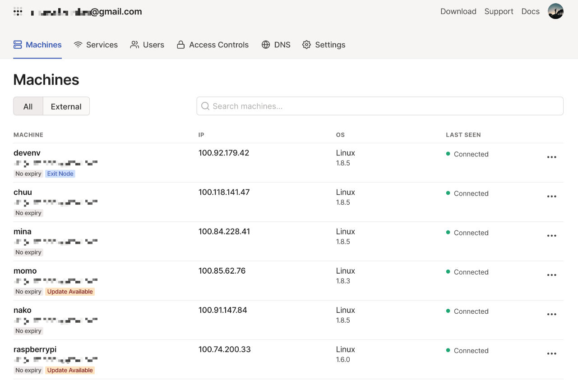The height and width of the screenshot is (380, 578).
Task: Go to the Users tab
Action: point(147,45)
